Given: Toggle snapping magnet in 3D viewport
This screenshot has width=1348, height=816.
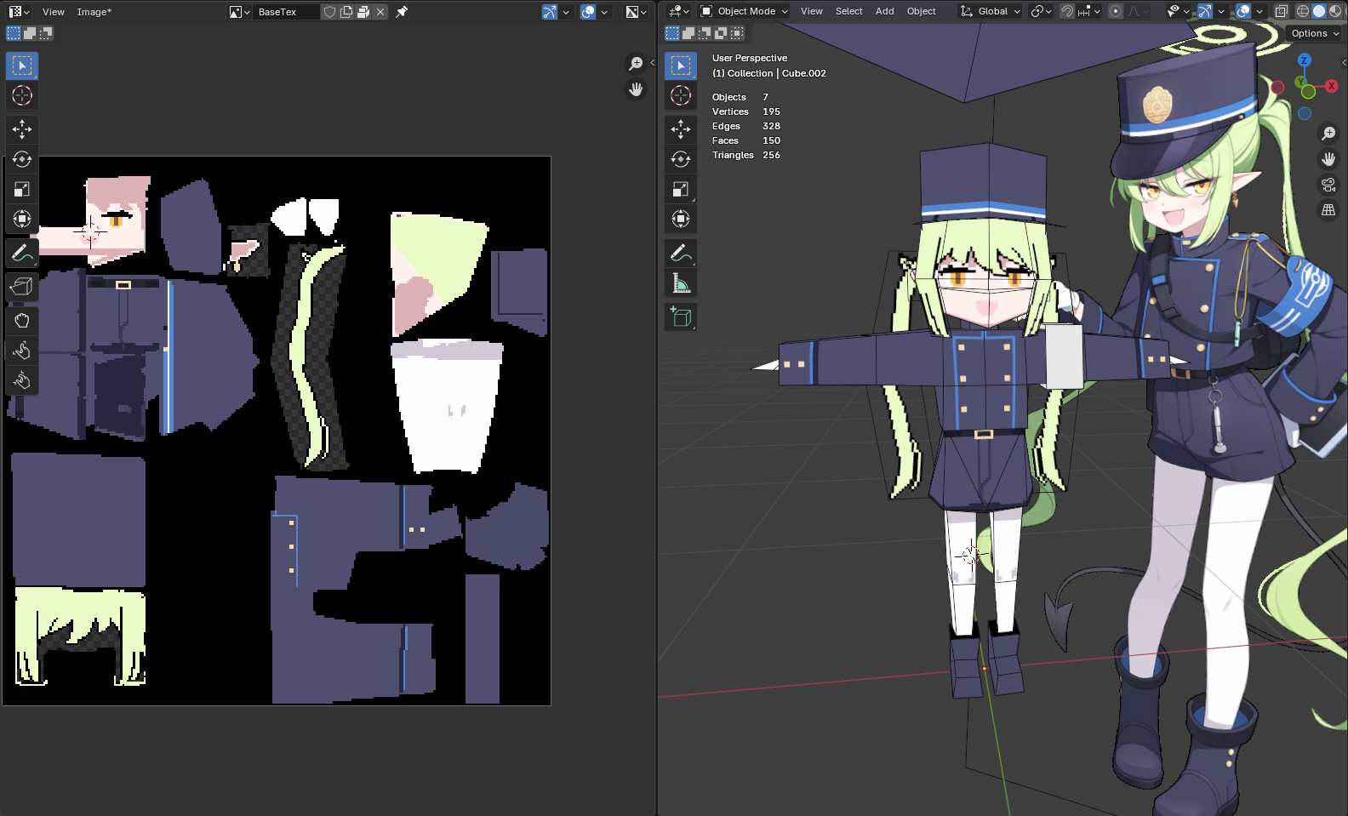Looking at the screenshot, I should (x=1066, y=11).
